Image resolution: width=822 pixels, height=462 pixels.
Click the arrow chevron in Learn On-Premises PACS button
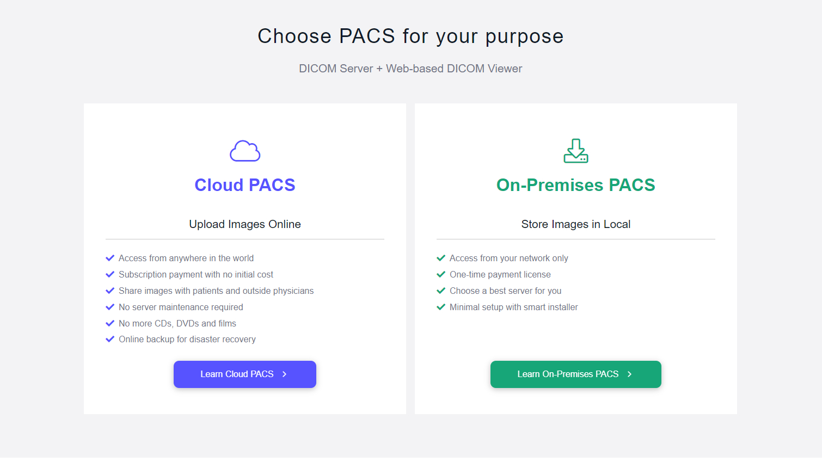pyautogui.click(x=630, y=374)
